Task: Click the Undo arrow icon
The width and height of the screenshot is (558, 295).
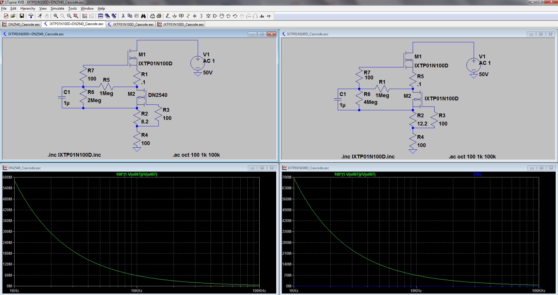Action: coord(235,16)
